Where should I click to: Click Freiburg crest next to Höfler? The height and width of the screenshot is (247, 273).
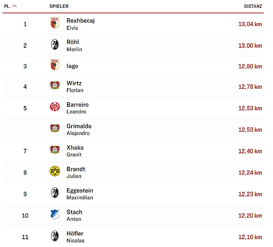tap(55, 236)
